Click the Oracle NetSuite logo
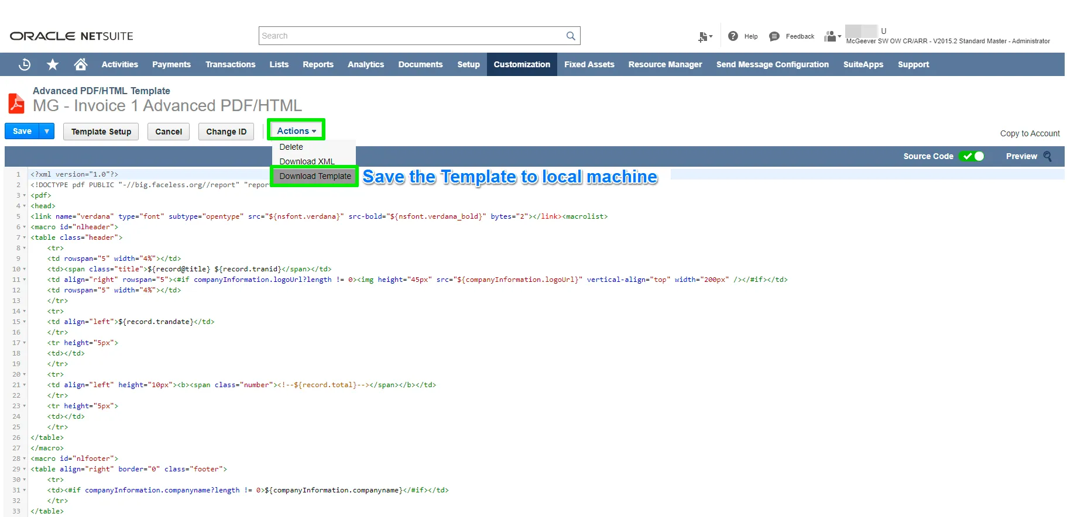 click(x=71, y=36)
